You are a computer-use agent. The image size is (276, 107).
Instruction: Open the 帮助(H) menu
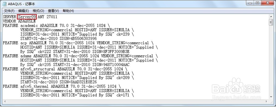pos(68,11)
